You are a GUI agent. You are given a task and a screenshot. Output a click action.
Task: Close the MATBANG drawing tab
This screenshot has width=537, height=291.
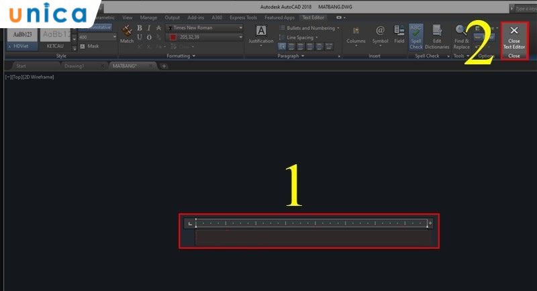(x=150, y=66)
